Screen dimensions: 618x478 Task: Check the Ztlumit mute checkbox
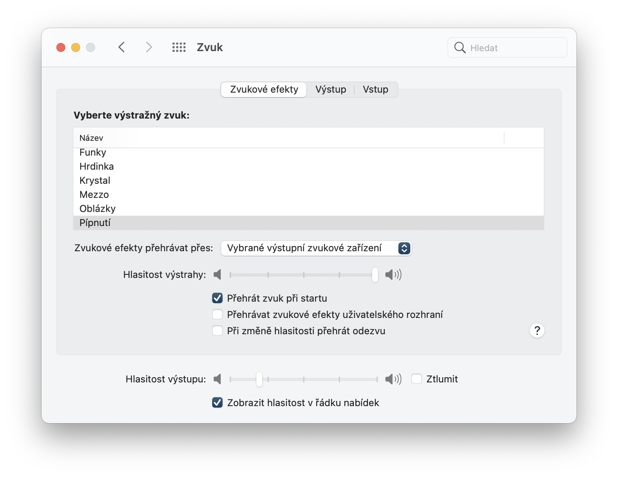417,379
